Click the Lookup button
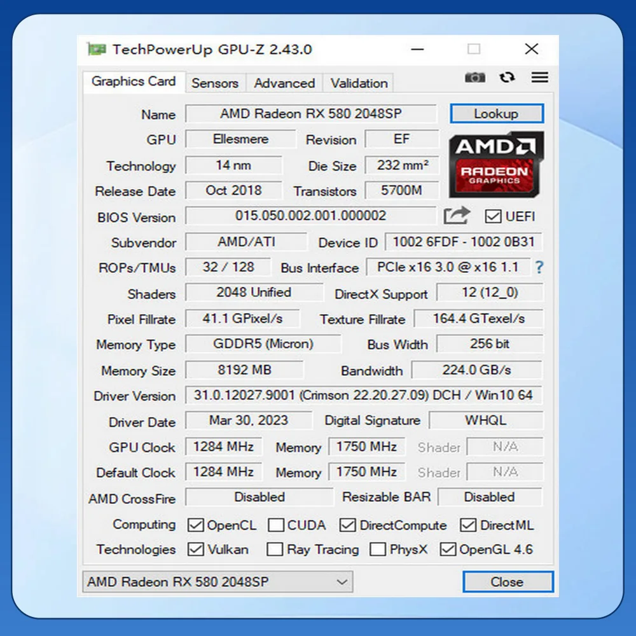The width and height of the screenshot is (636, 636). click(x=497, y=114)
